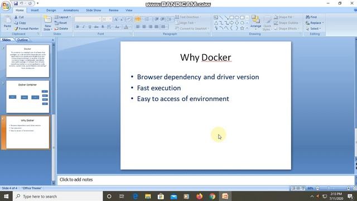Open Firefox from the taskbar
The height and width of the screenshot is (201, 357).
click(200, 196)
